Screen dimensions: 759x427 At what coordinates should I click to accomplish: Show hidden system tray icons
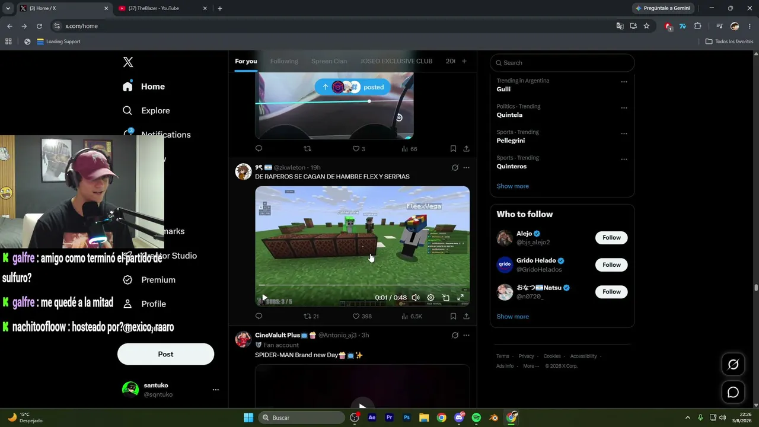(688, 418)
